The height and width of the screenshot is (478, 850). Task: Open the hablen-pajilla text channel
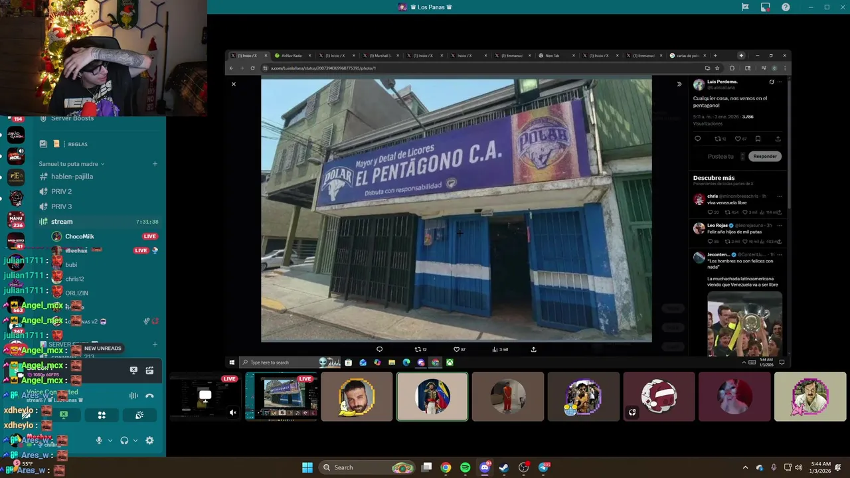click(x=72, y=177)
